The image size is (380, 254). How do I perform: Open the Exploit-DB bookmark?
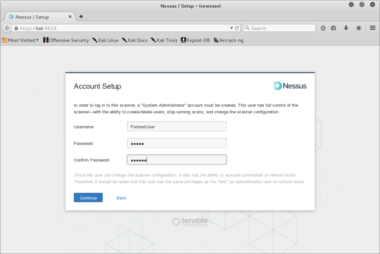196,40
